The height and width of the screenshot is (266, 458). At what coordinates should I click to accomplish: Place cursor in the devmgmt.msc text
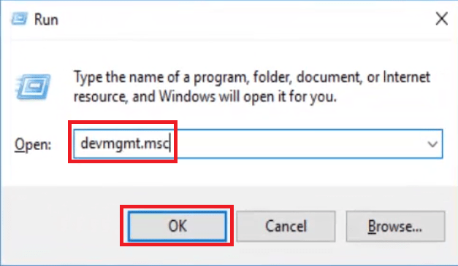click(125, 144)
